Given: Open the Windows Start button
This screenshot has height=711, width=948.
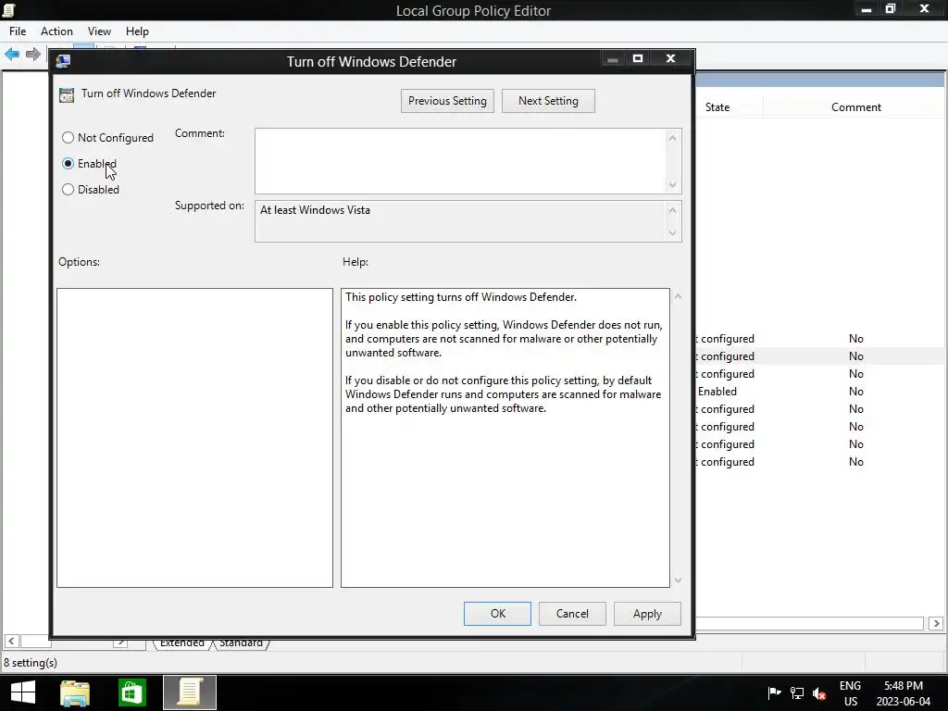Looking at the screenshot, I should [23, 692].
